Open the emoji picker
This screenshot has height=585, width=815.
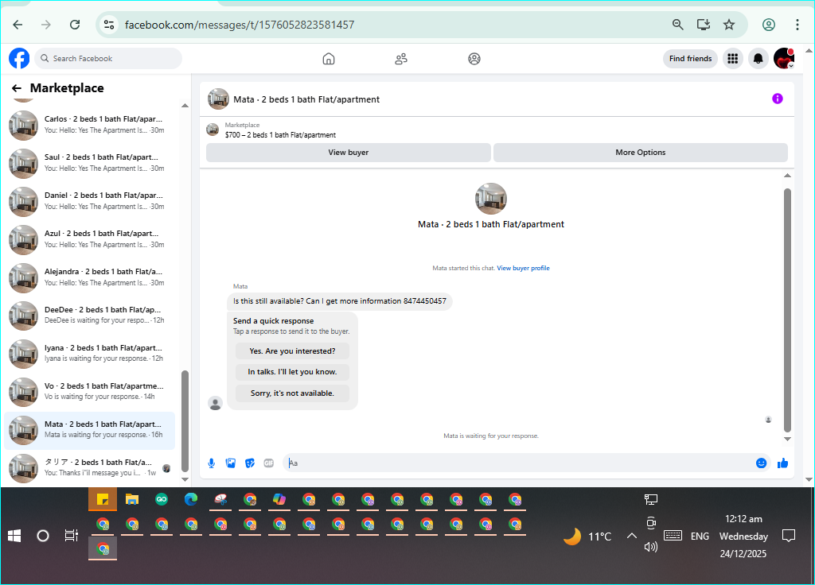761,463
